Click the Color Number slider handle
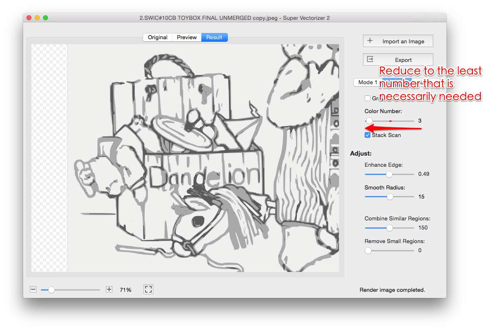 point(369,121)
